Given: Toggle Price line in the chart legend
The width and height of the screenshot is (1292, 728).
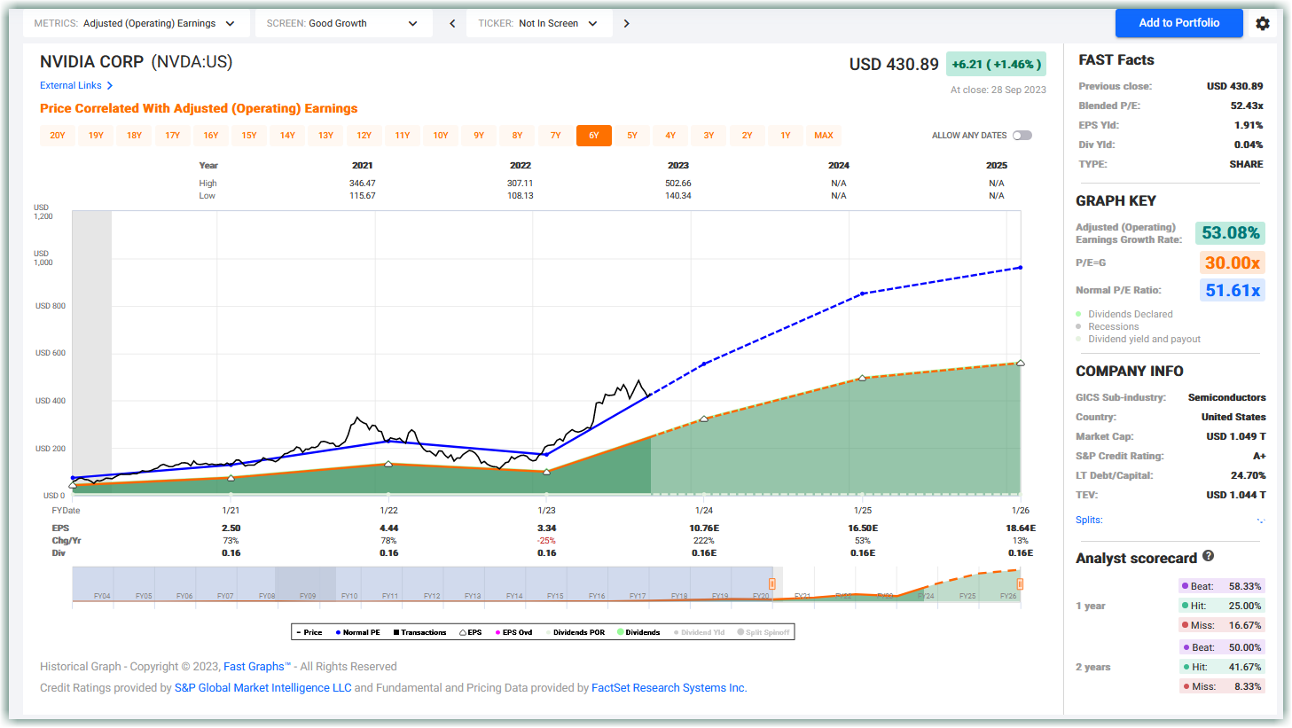Looking at the screenshot, I should 309,632.
